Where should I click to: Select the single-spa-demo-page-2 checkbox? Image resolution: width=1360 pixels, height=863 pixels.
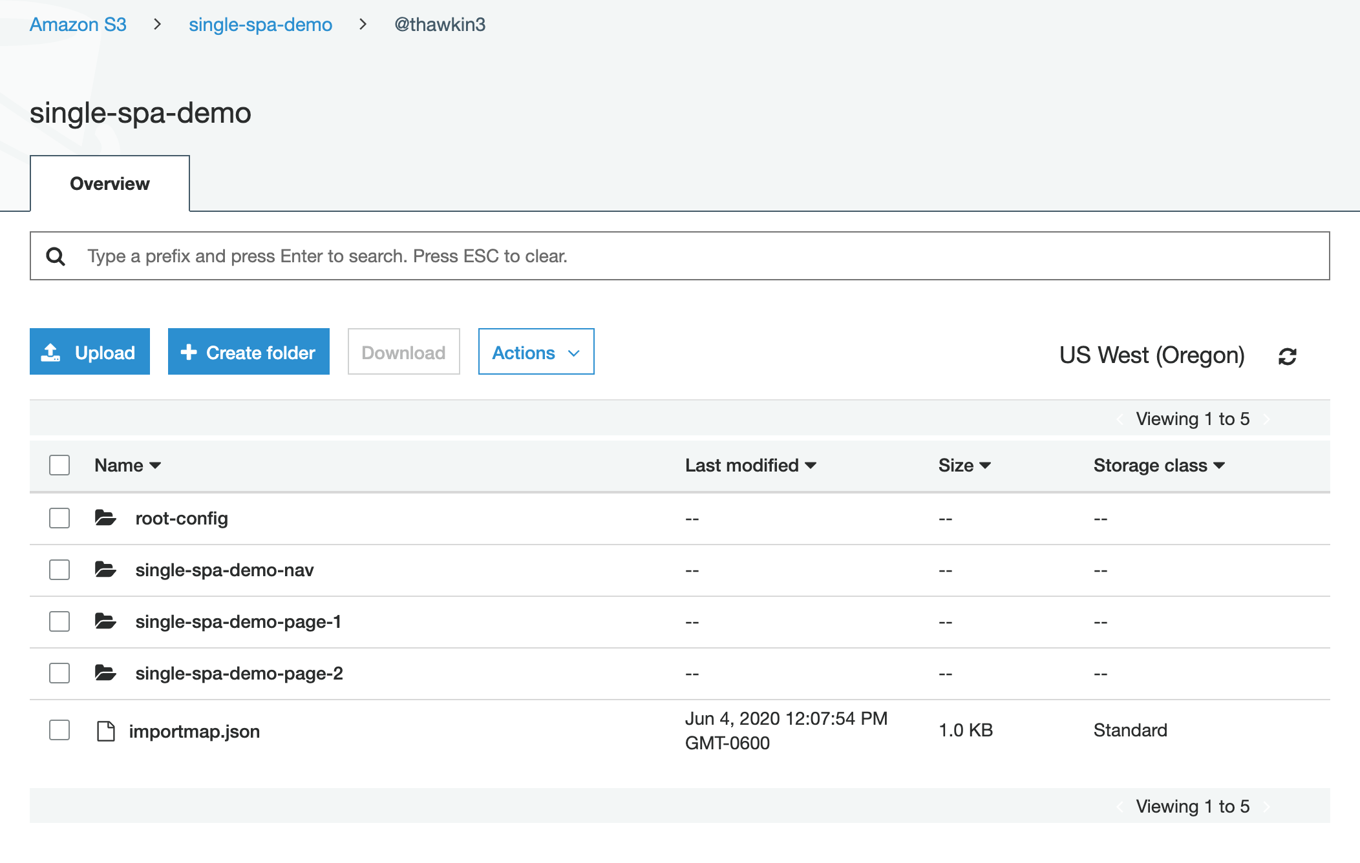coord(59,673)
